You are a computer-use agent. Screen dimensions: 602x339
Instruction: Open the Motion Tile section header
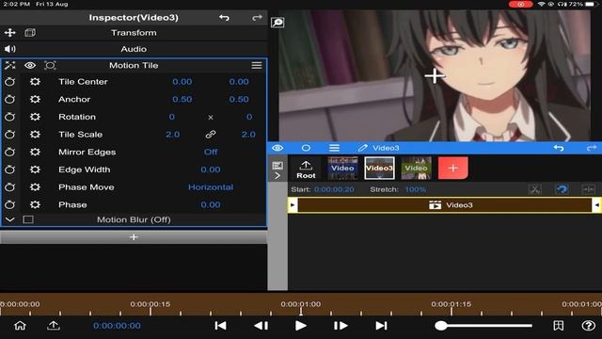[134, 65]
